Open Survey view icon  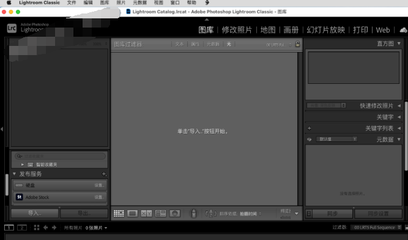pos(160,214)
